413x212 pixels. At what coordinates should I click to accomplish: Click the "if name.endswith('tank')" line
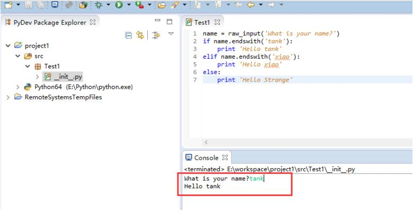point(248,41)
